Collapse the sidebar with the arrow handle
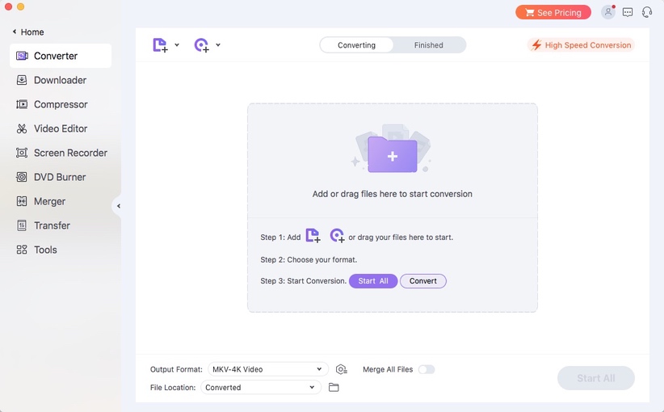This screenshot has width=664, height=412. click(118, 206)
